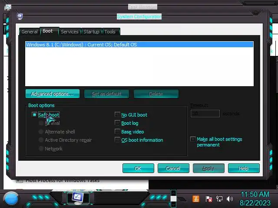Select the Boot tab
This screenshot has width=278, height=208.
(50, 31)
